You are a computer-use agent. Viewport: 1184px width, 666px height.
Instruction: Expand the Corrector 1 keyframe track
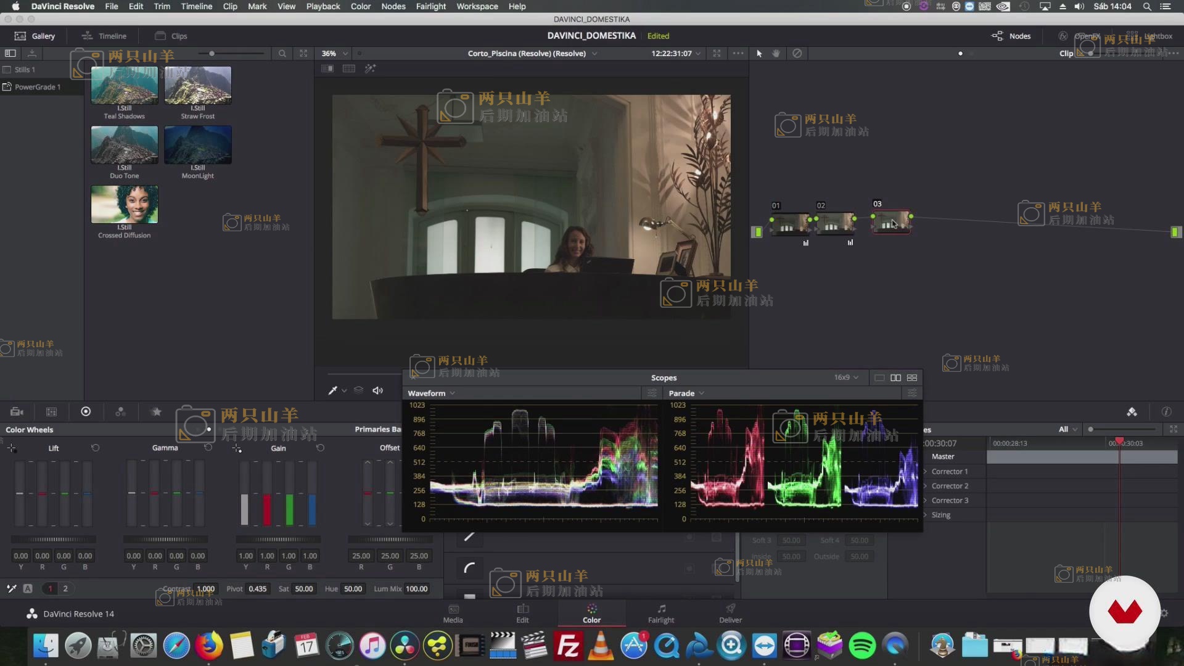coord(926,471)
